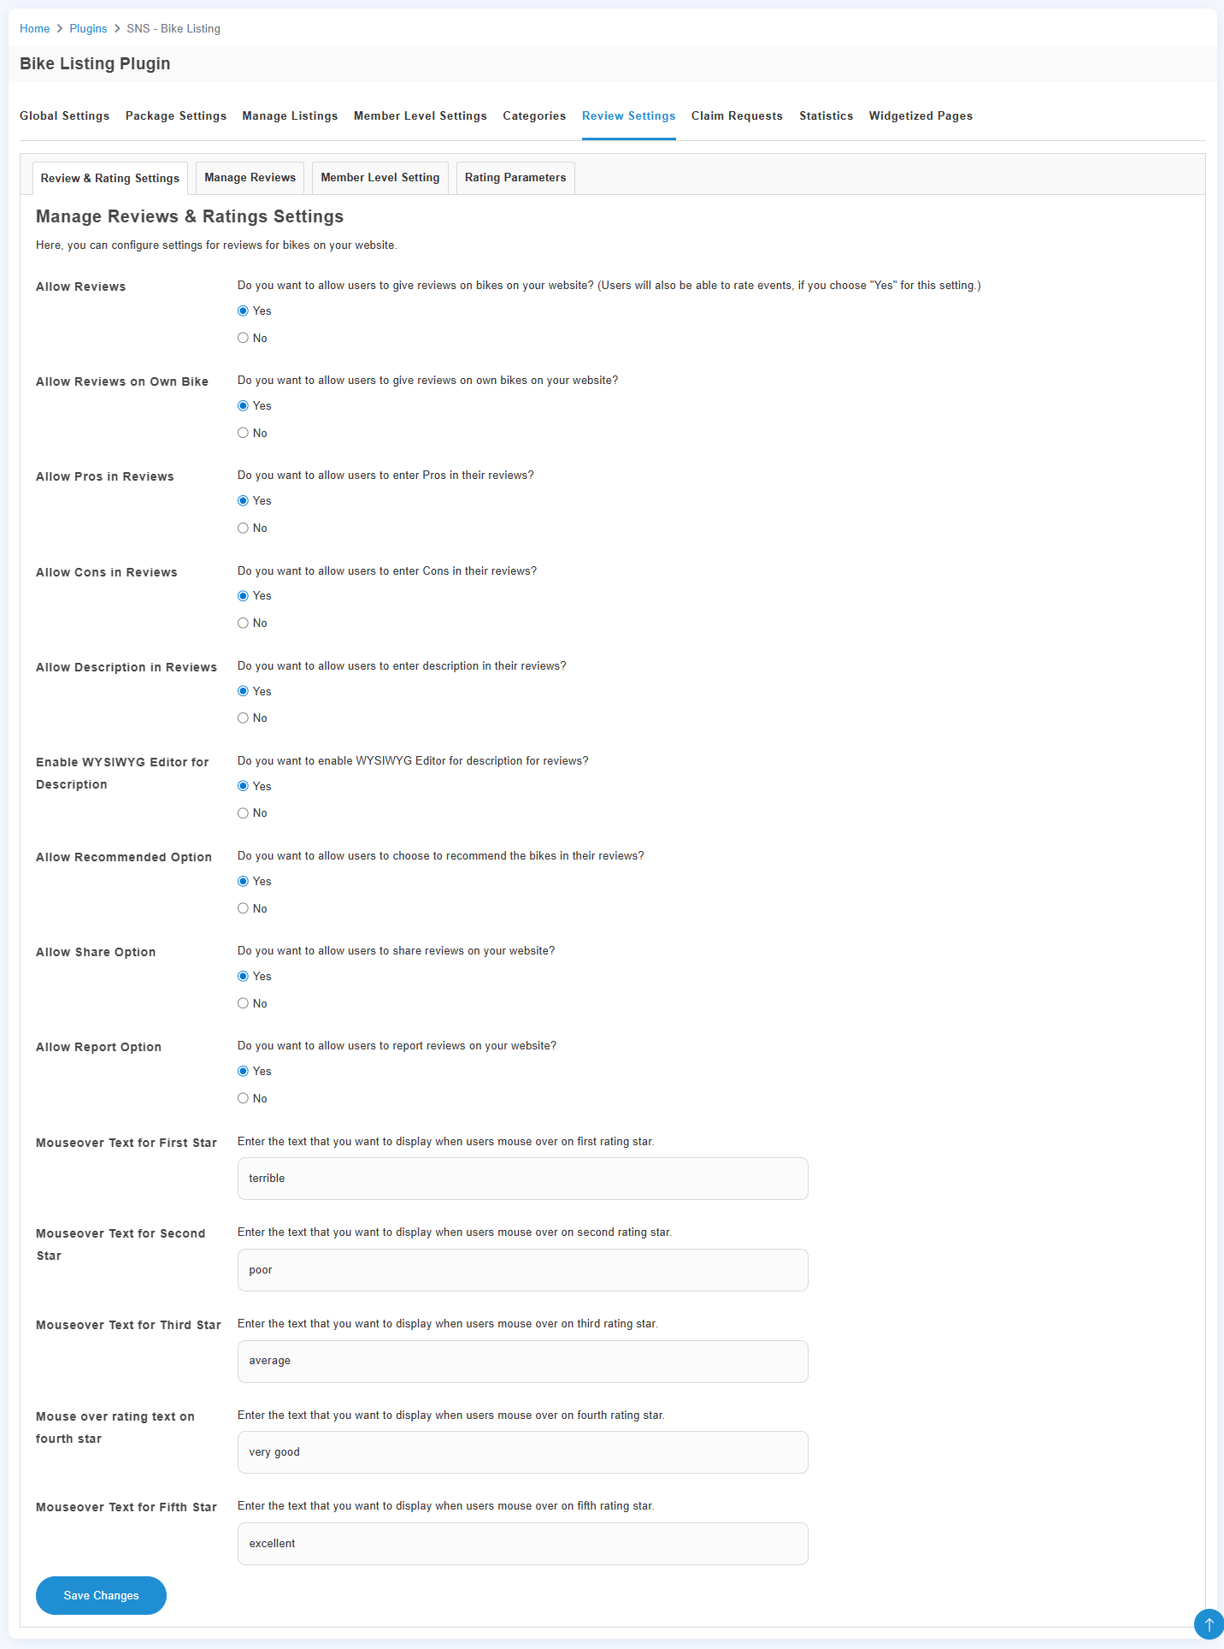This screenshot has height=1649, width=1224.
Task: Go to the Global Settings tab
Action: coord(64,116)
